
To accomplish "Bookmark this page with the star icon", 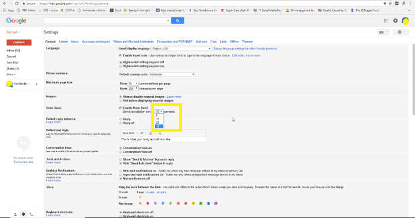I will coord(390,3).
